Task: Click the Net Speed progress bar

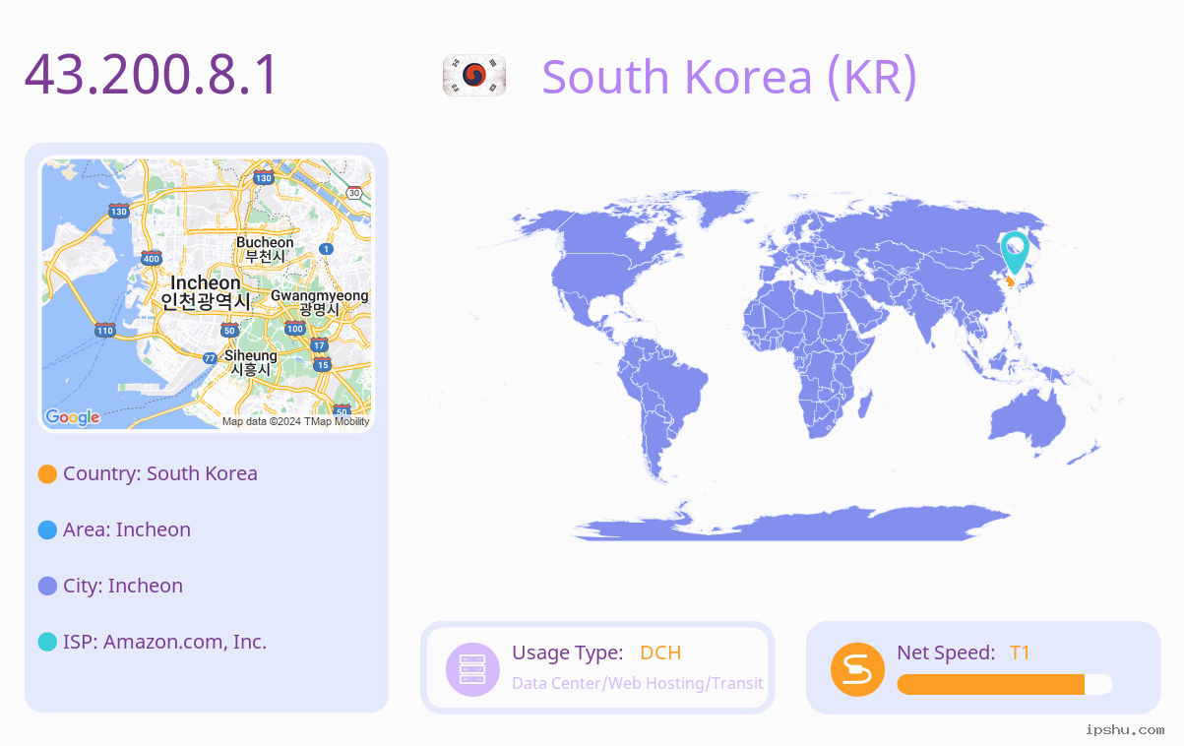Action: click(1005, 684)
